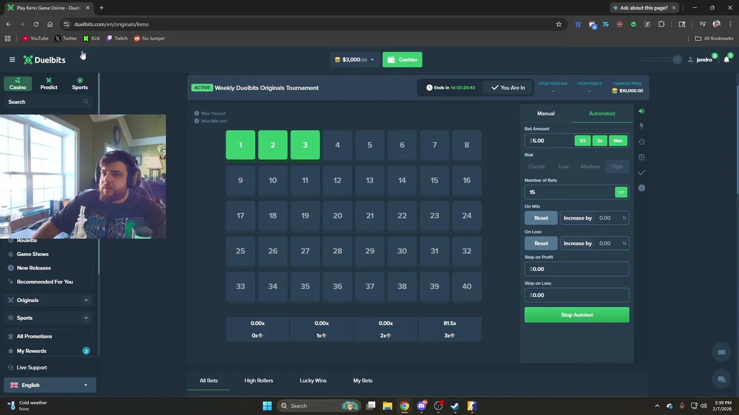Select High risk level
The image size is (739, 415).
click(x=617, y=167)
